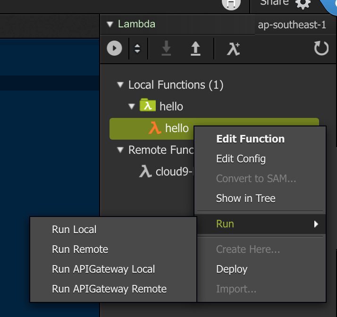Viewport: 337px width, 317px height.
Task: Select Run APIGateway Remote
Action: point(109,289)
